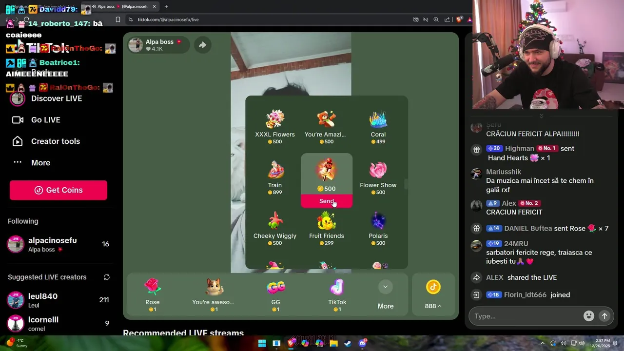Image resolution: width=624 pixels, height=351 pixels.
Task: Choose the Cheeky Wiggly starfish gift
Action: pyautogui.click(x=275, y=229)
